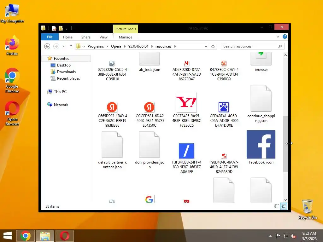323x242 pixels.
Task: Click the scrollbar up arrow
Action: (x=285, y=55)
